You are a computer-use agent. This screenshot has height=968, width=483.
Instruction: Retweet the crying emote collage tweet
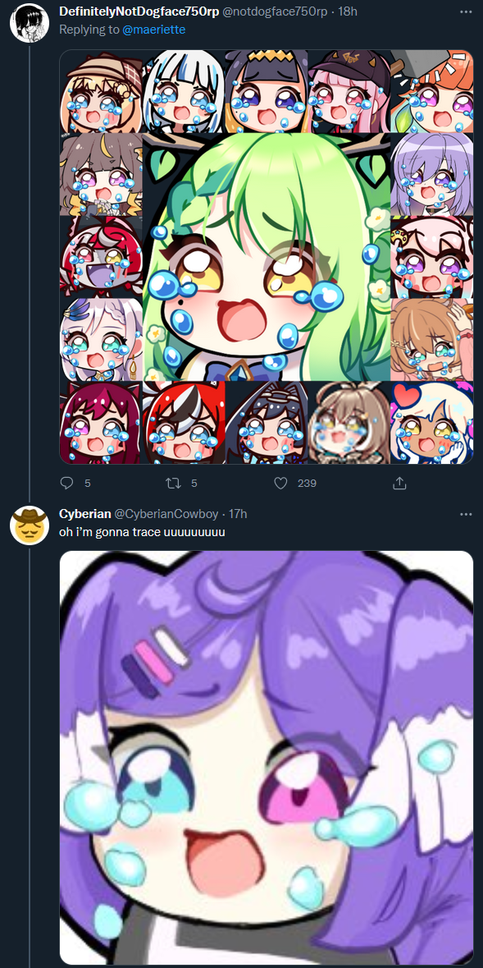click(173, 483)
